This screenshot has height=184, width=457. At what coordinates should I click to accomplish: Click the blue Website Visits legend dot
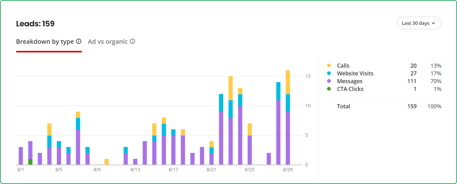click(329, 73)
